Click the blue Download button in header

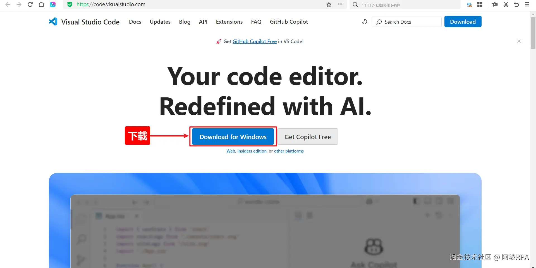click(x=463, y=22)
